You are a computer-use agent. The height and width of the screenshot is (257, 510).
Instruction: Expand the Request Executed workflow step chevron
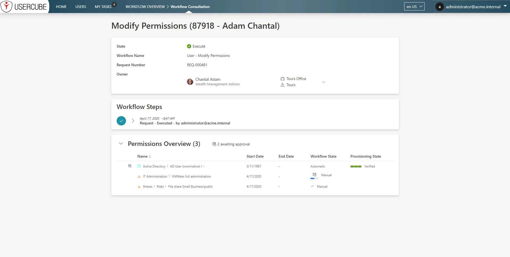[133, 121]
